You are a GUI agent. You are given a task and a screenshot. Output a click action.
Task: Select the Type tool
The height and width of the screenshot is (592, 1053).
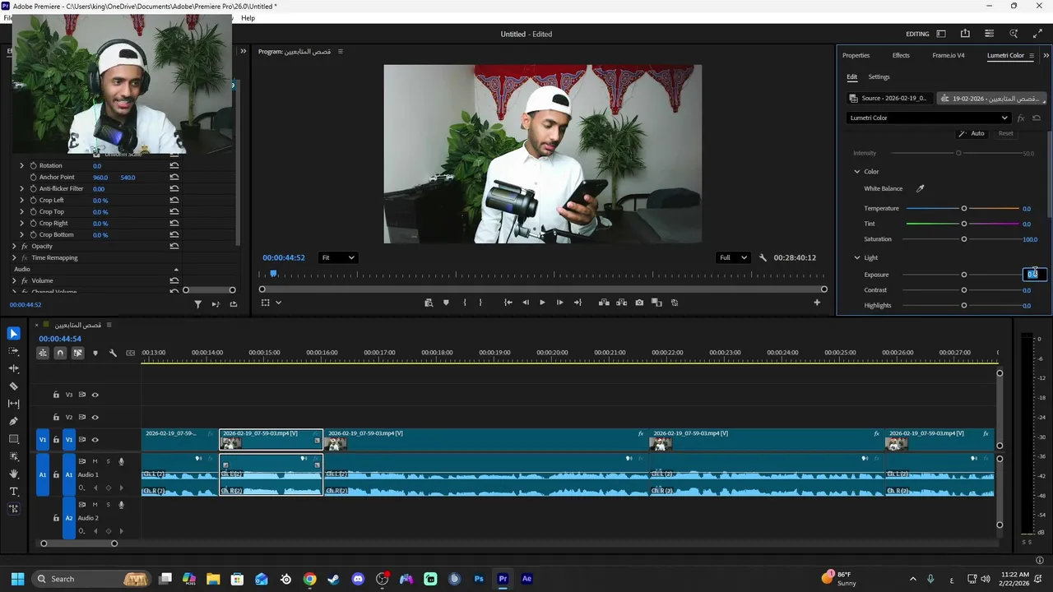click(x=13, y=491)
